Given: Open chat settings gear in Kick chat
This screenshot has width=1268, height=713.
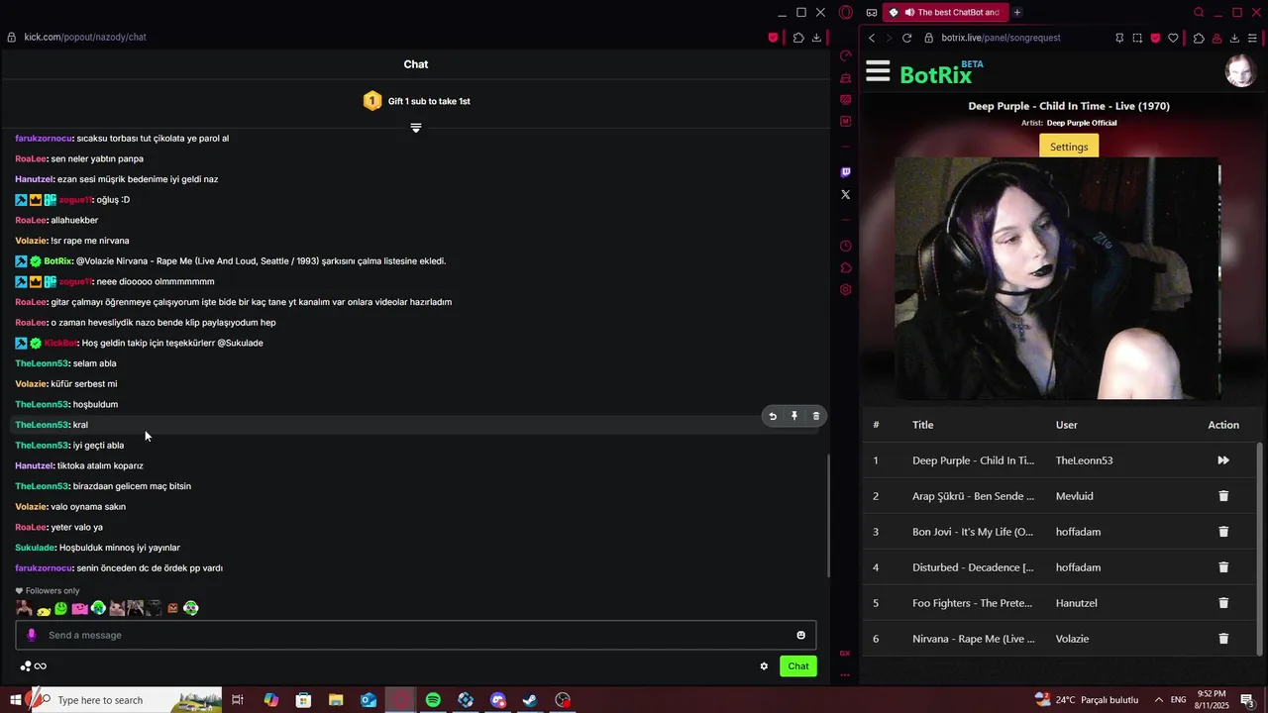Looking at the screenshot, I should click(x=764, y=666).
